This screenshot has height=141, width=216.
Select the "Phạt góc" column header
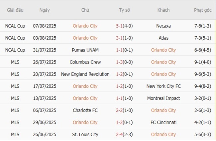tap(202, 10)
